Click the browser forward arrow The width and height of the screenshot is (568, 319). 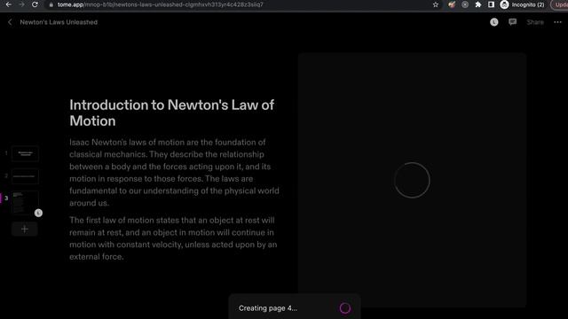[21, 4]
